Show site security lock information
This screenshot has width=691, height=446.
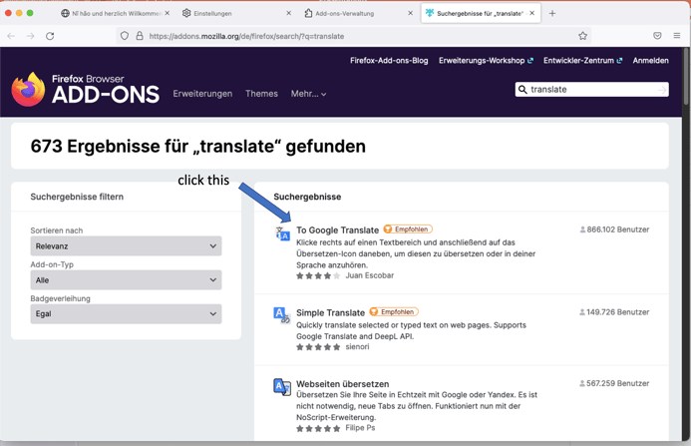coord(140,36)
